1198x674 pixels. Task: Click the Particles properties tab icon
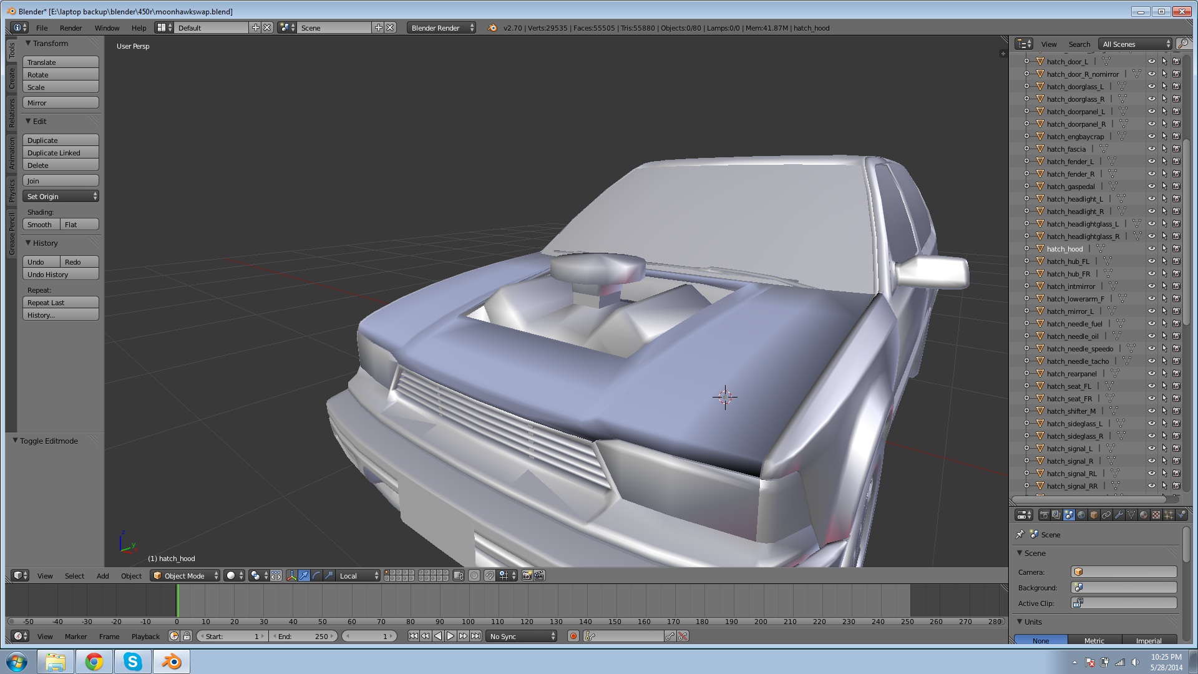1169,515
